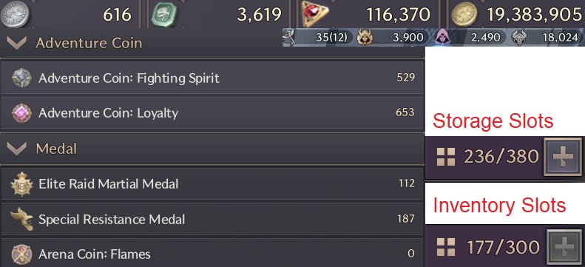Select the Adventure Coin: Loyalty row

[212, 113]
